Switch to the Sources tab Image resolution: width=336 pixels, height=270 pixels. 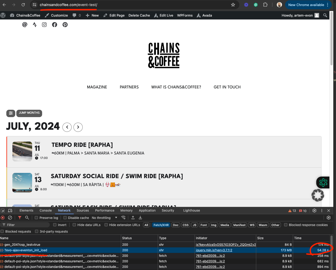point(83,211)
